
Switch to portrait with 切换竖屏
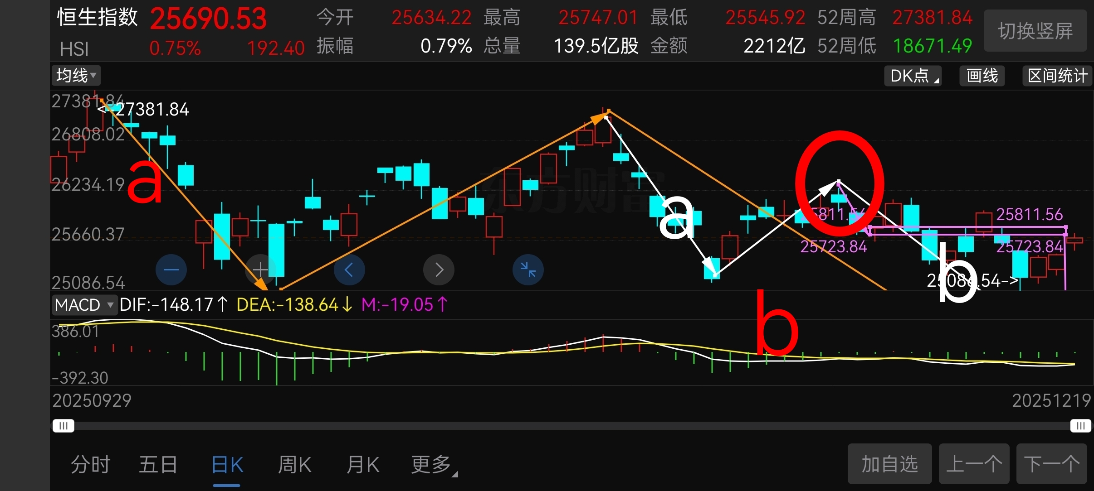coord(1035,31)
